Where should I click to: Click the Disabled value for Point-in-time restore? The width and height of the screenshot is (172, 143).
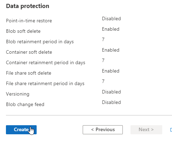tap(111, 18)
